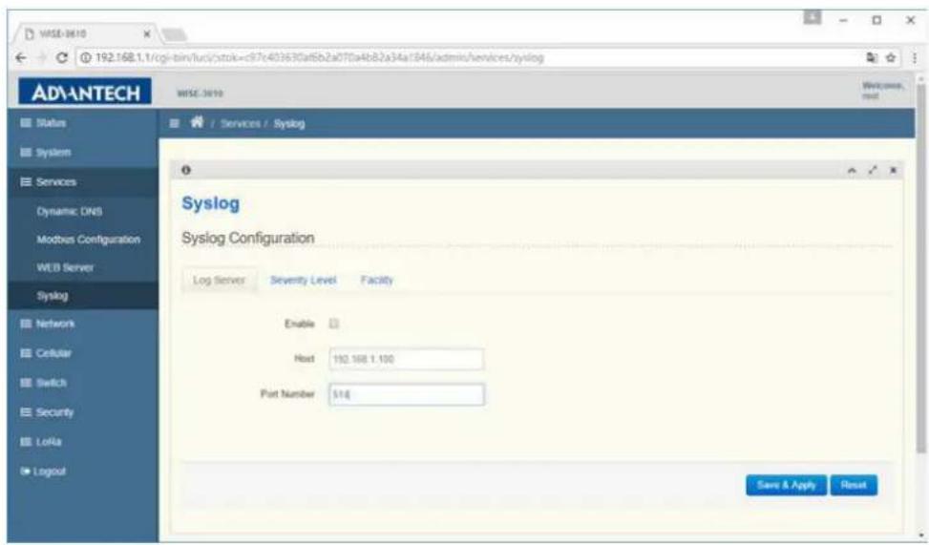This screenshot has width=929, height=545.
Task: Toggle sidebar with hamburger icon in breadcrumb
Action: (x=174, y=123)
